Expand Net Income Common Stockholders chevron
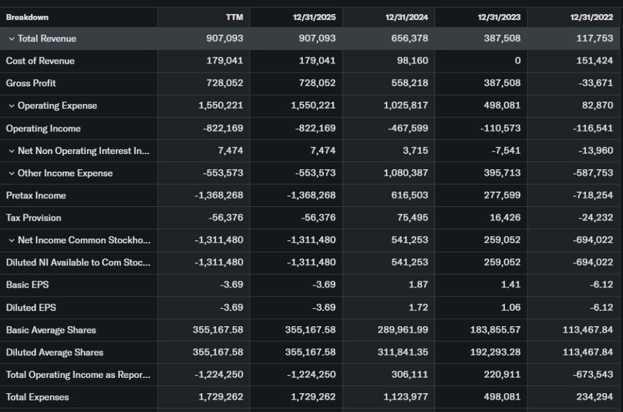623x412 pixels. (x=12, y=240)
